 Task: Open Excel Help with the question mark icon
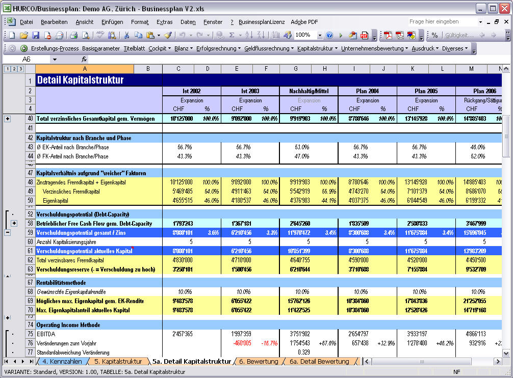[x=329, y=35]
